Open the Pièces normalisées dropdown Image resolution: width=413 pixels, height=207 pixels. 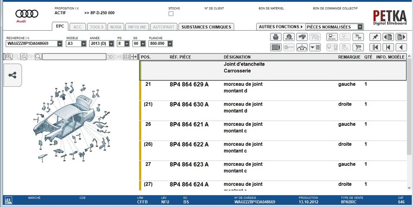(360, 27)
